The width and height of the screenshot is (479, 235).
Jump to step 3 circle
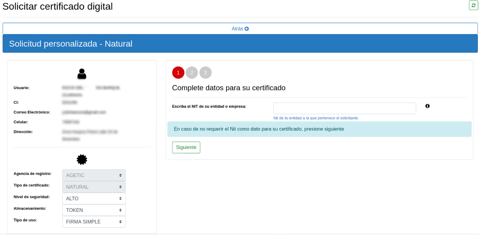(x=205, y=73)
